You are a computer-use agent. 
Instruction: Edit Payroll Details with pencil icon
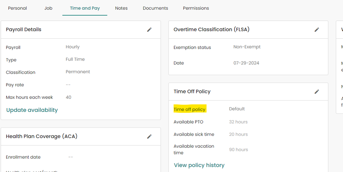click(x=150, y=30)
